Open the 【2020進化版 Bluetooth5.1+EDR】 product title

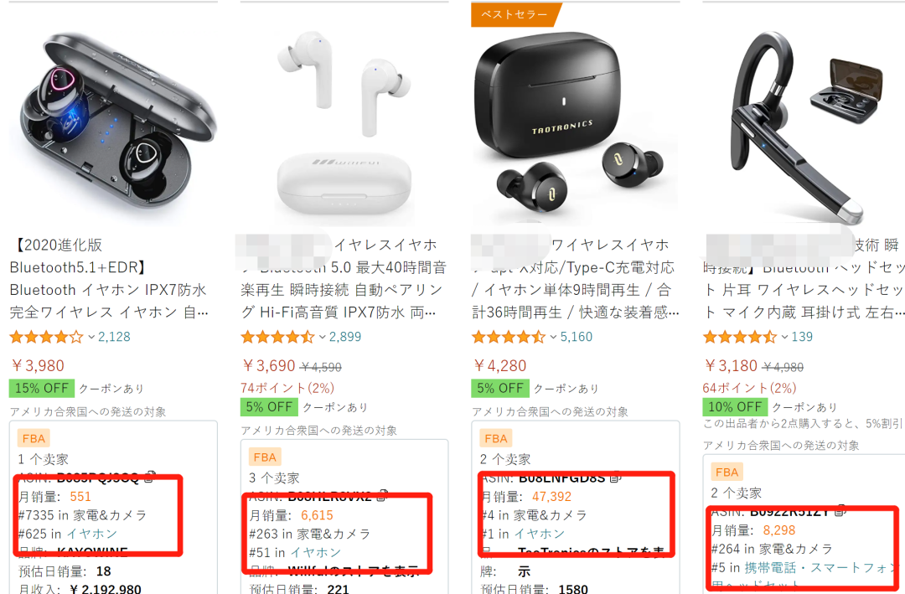(108, 278)
